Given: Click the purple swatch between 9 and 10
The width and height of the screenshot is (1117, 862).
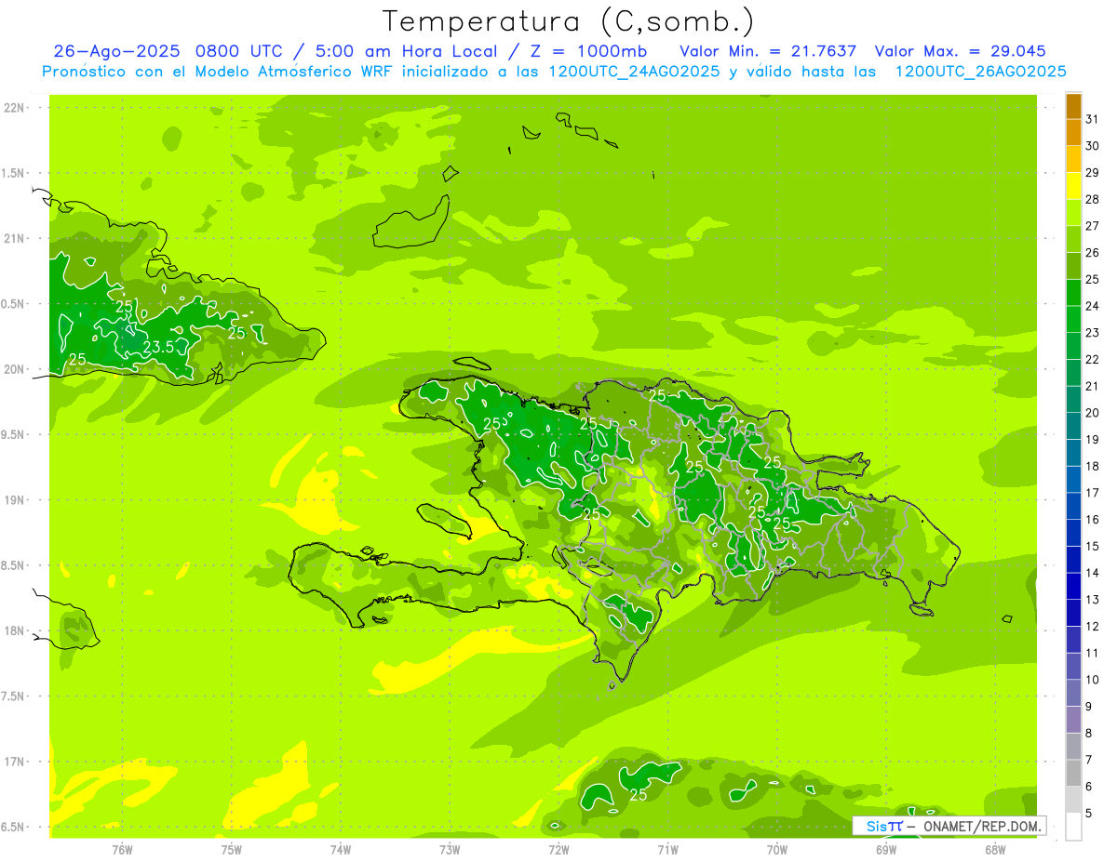Looking at the screenshot, I should pyautogui.click(x=1073, y=694).
